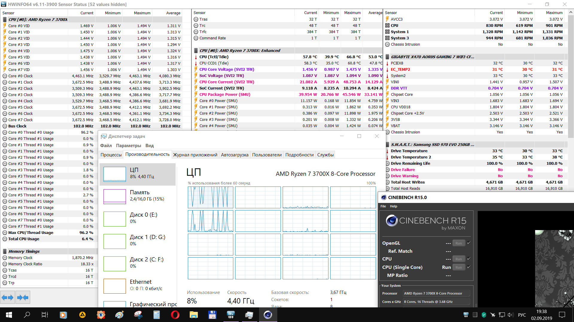Click the fan icon beside System 3
The image size is (574, 322).
pos(387,38)
